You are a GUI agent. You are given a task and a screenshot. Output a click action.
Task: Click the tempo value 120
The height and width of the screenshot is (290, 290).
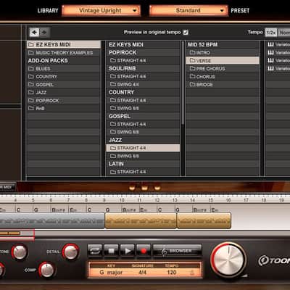(x=172, y=273)
